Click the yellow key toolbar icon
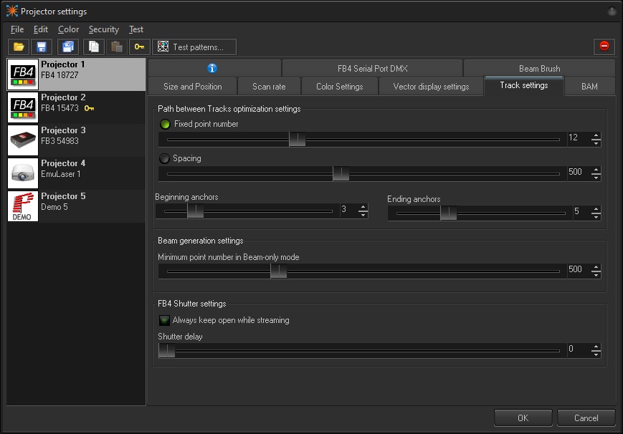 [x=140, y=47]
